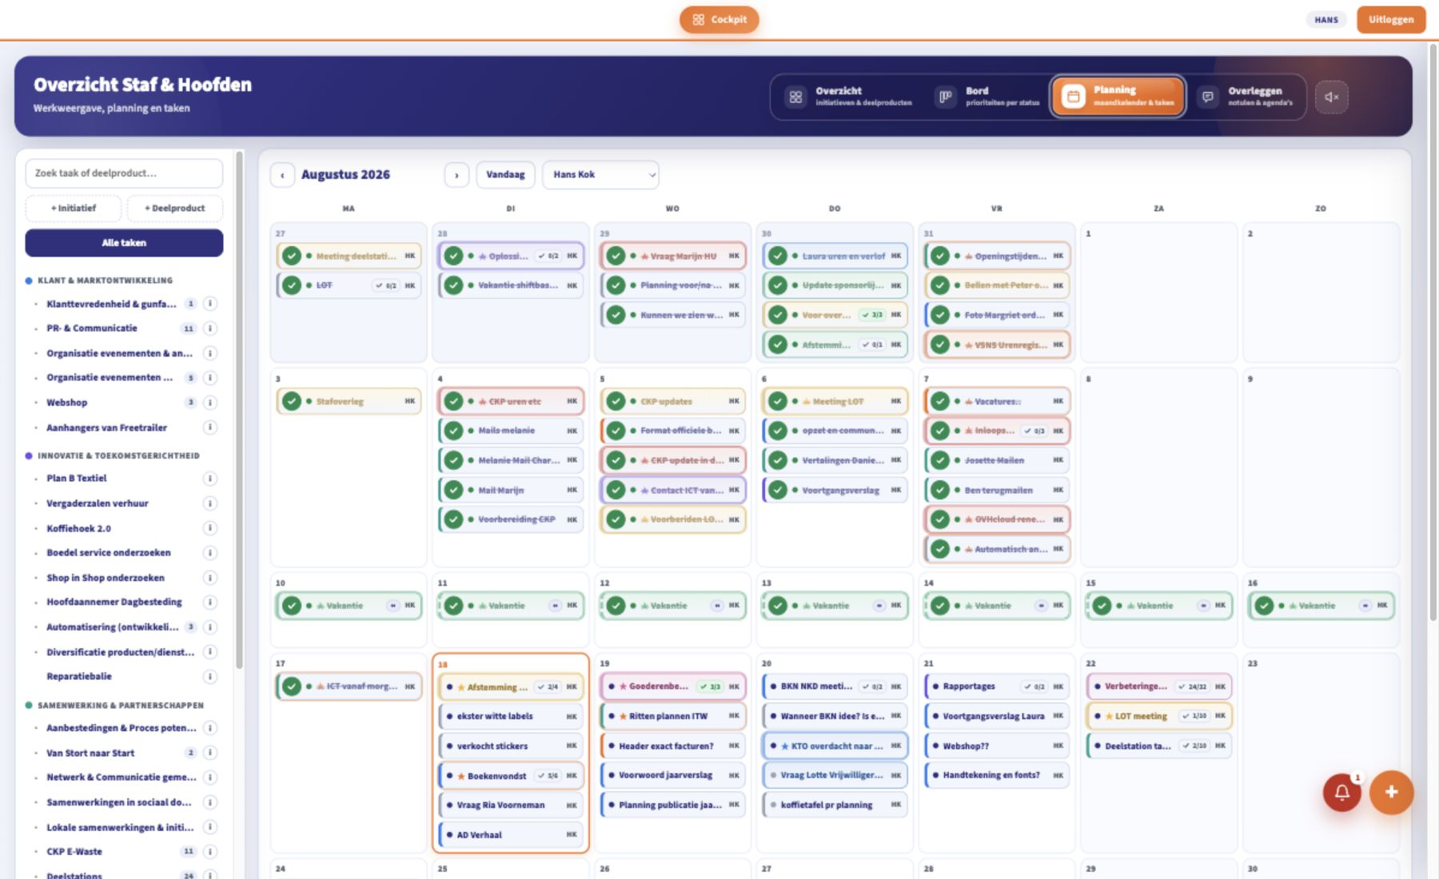Viewport: 1439px width, 879px height.
Task: Open info icon for Vergaderzalen verhuur
Action: (210, 503)
